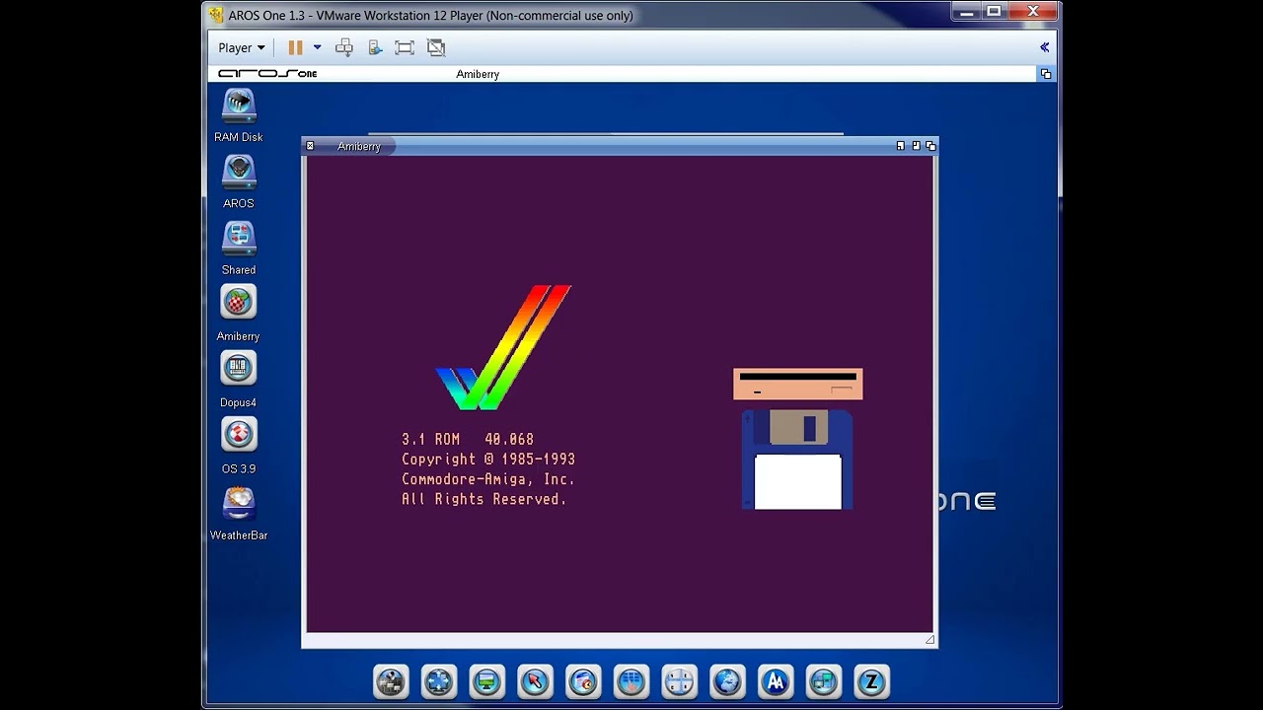This screenshot has width=1263, height=710.
Task: Click the AROS screen depth gadget
Action: pos(1046,74)
